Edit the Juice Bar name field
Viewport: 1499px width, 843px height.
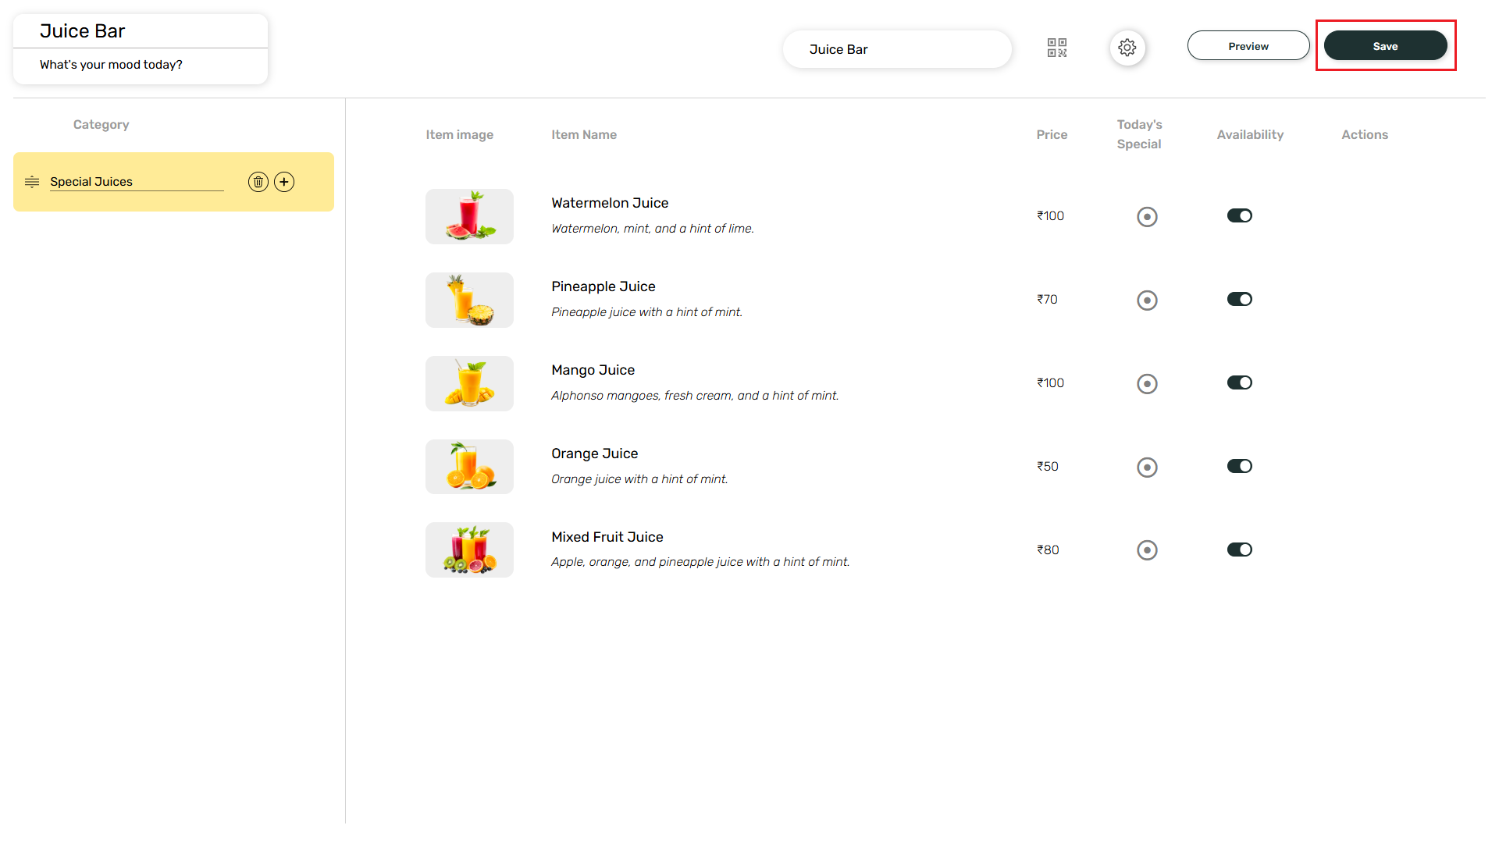tap(896, 49)
